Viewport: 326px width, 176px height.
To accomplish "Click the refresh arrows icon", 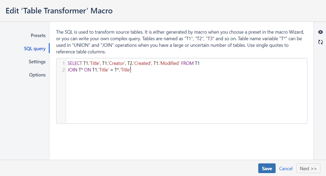I will (320, 42).
